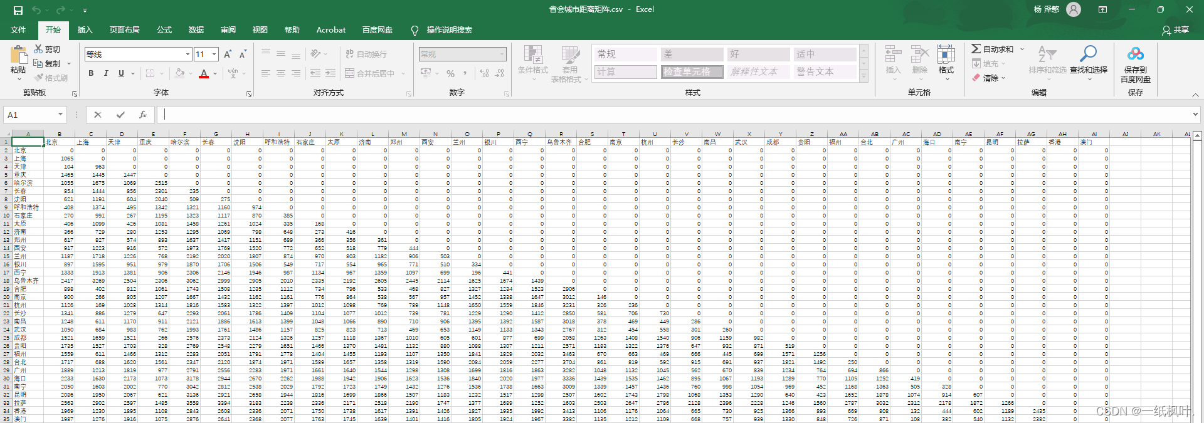Collapse the ribbon with the caret arrow

tap(1195, 95)
